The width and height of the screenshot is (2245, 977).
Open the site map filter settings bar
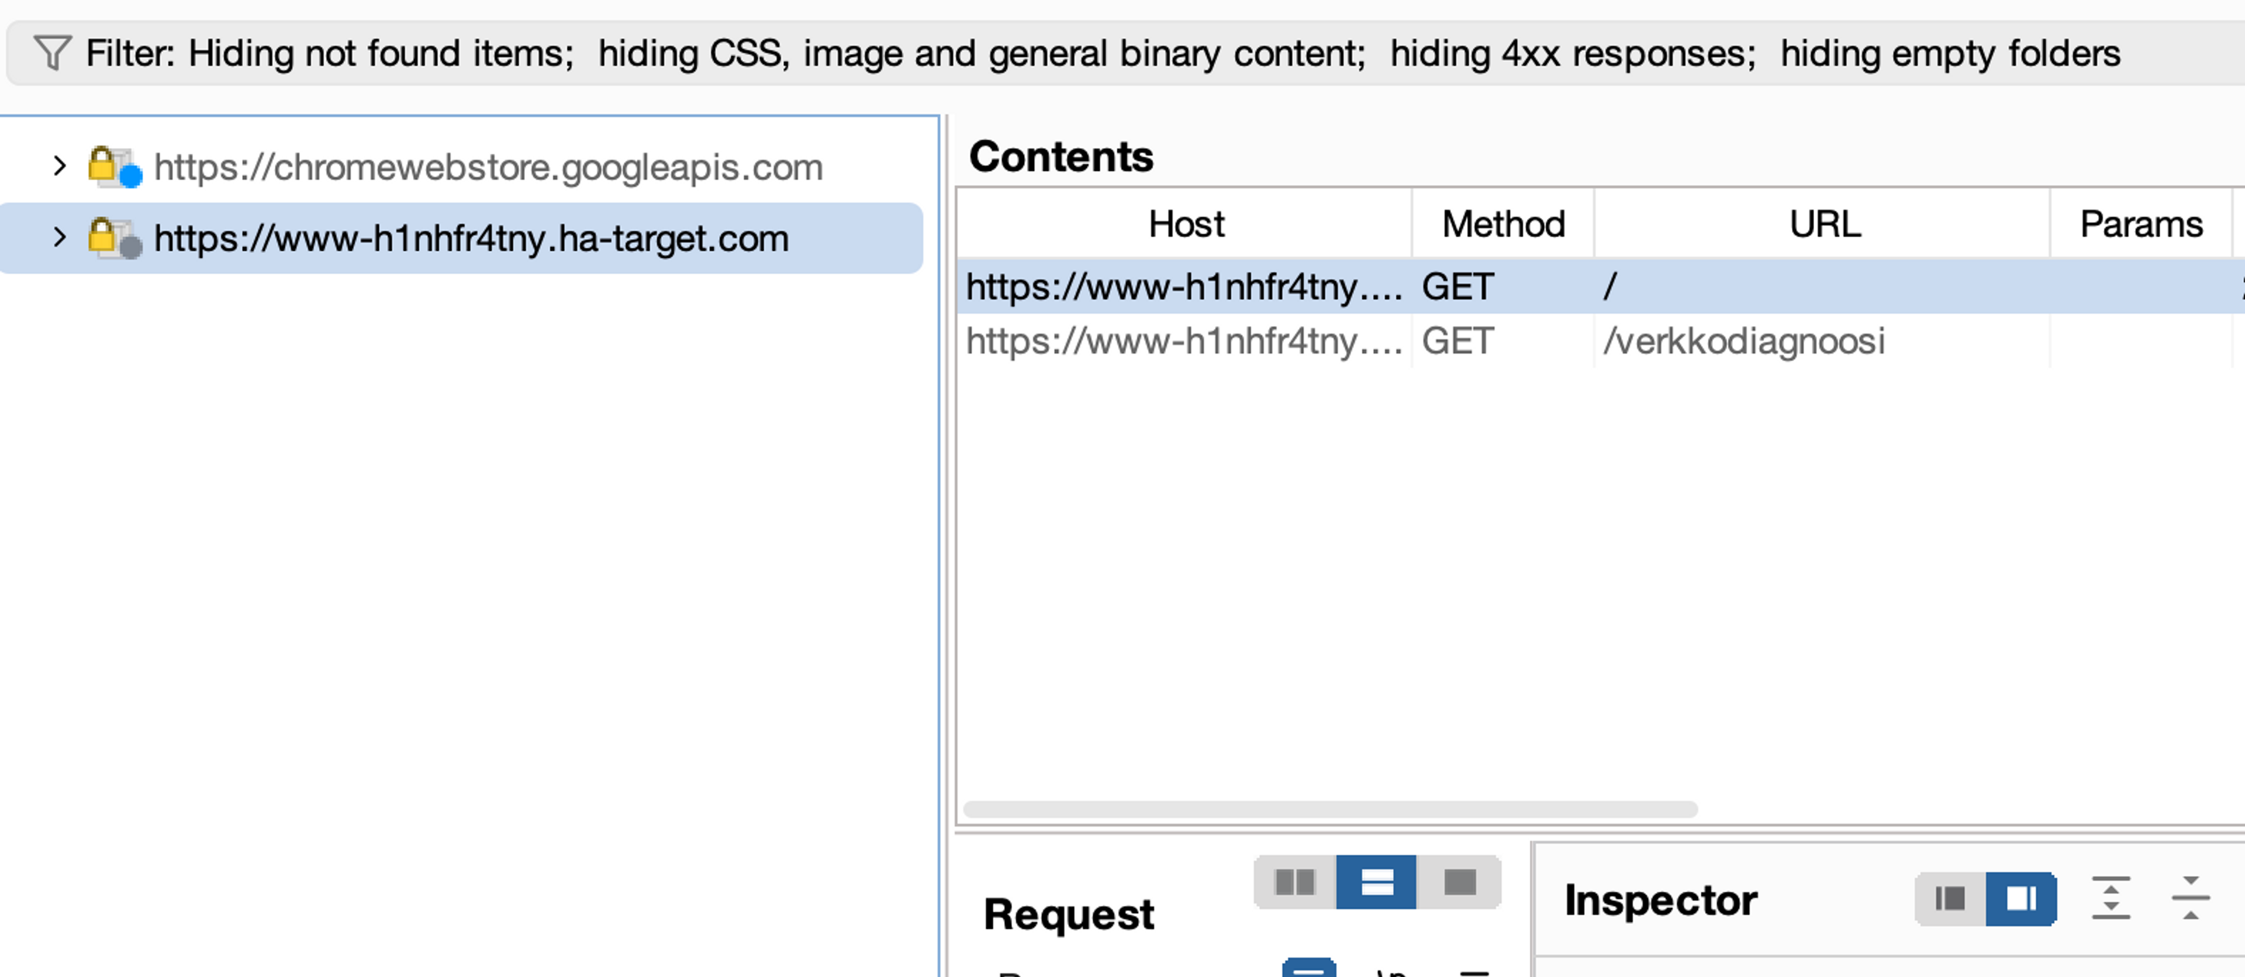point(1124,53)
